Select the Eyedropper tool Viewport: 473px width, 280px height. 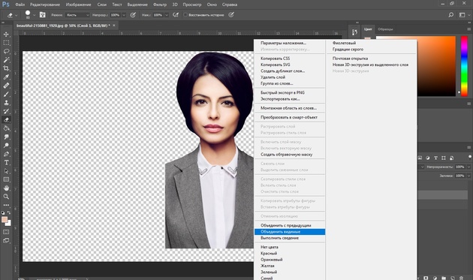[6, 77]
